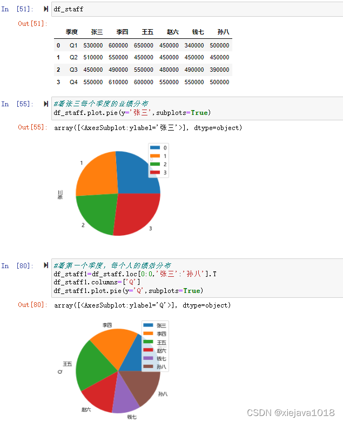Click value 480000 in Q3 row

[x=169, y=70]
